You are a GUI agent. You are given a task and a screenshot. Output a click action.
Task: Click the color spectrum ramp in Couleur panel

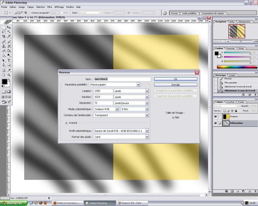[237, 67]
